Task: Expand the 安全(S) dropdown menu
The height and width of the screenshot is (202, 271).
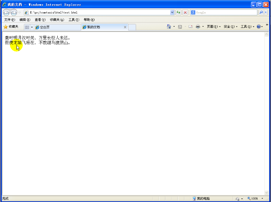Action: [x=231, y=27]
